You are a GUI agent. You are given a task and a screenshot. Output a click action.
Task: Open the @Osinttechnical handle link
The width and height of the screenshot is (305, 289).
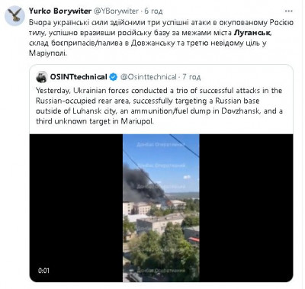click(148, 77)
